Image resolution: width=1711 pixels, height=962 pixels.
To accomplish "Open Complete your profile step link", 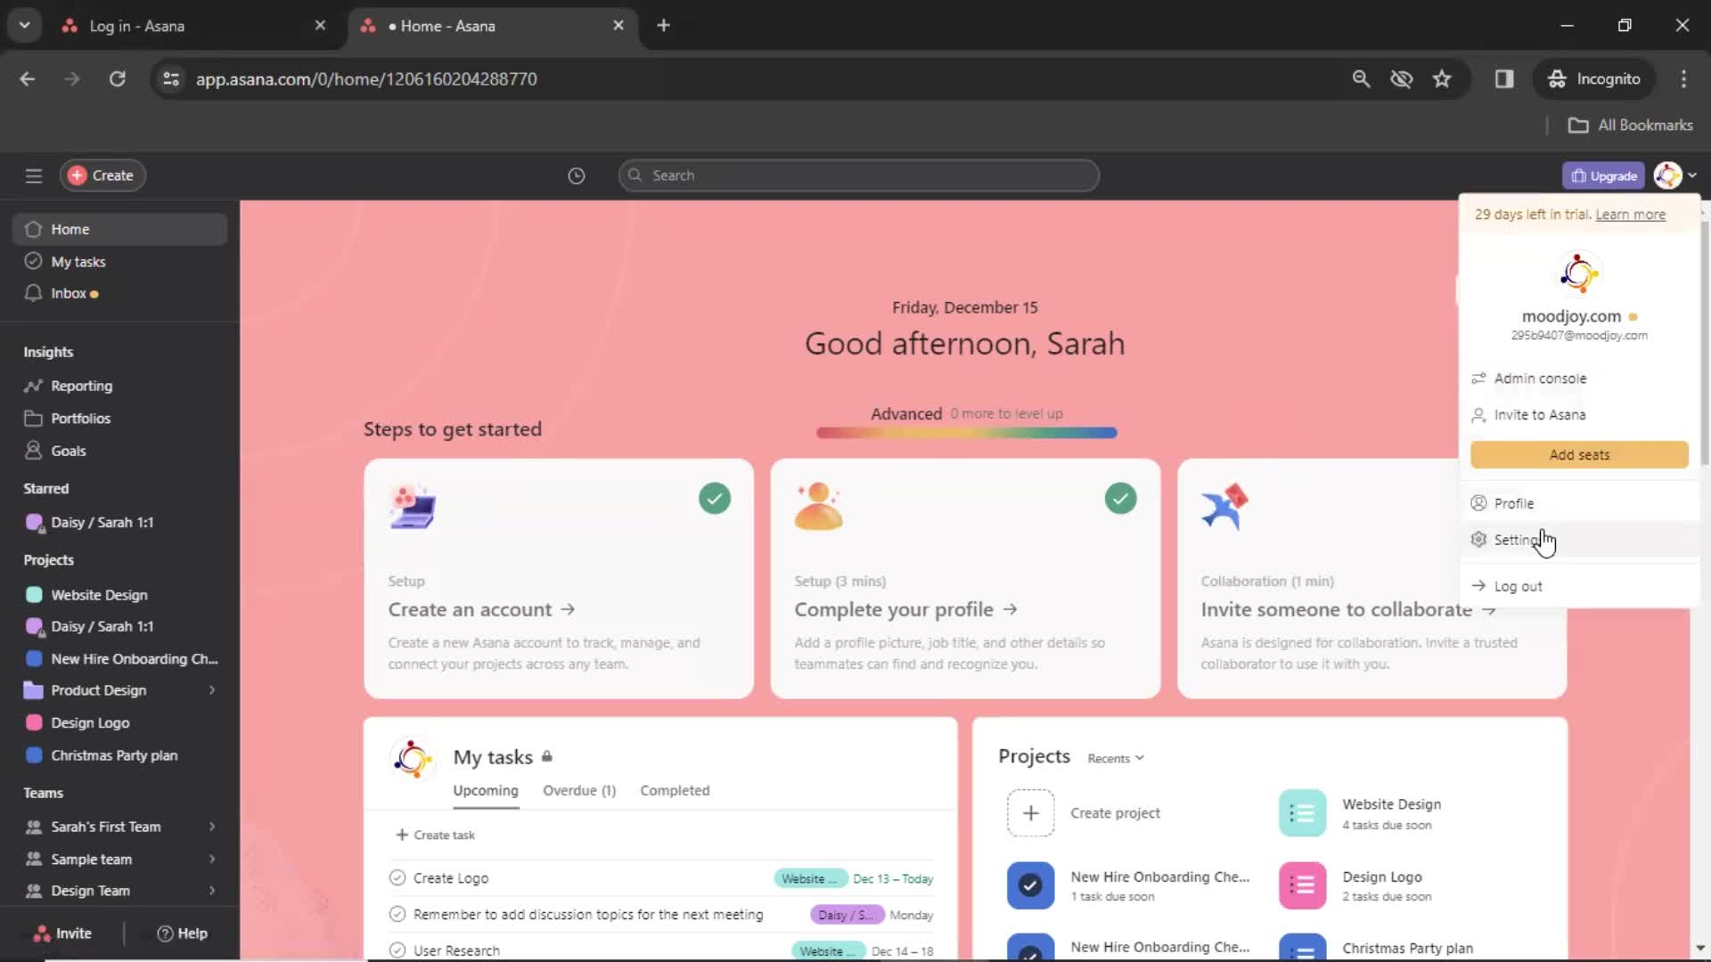I will 905,610.
